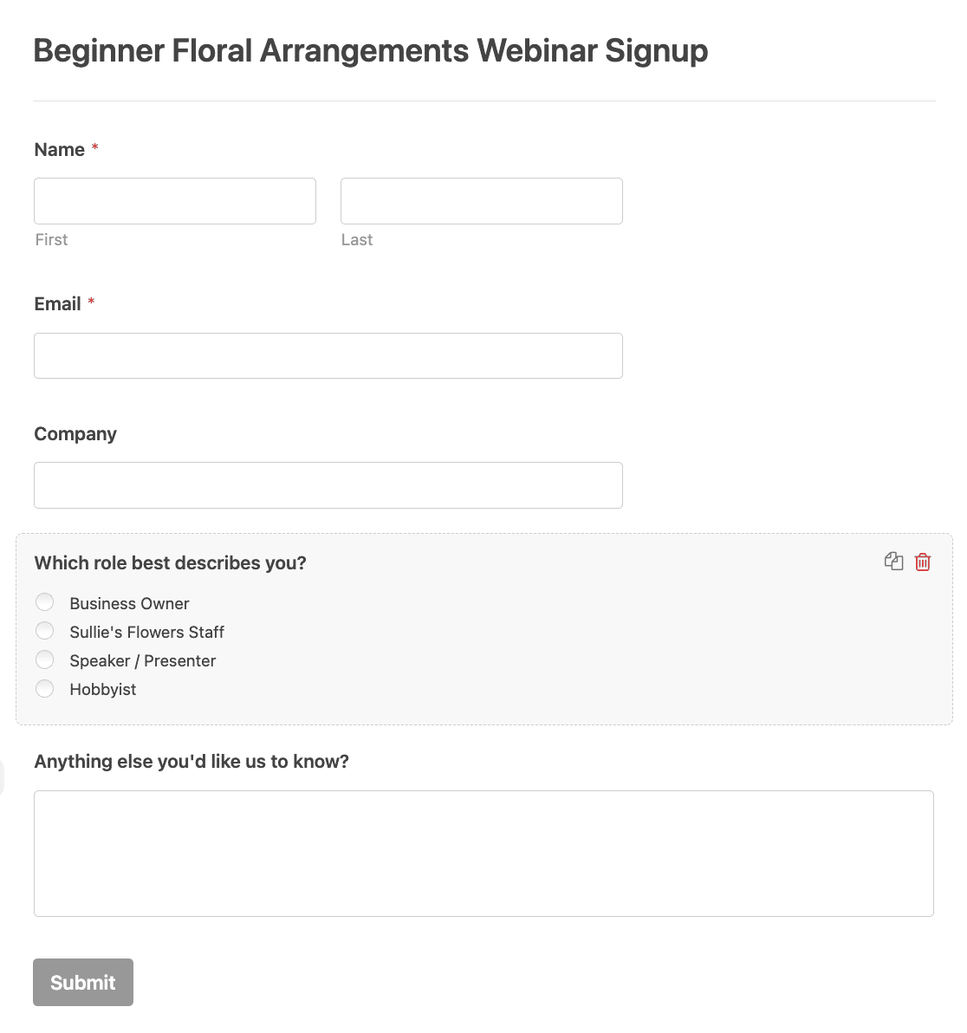The height and width of the screenshot is (1033, 967).
Task: Click the First name input field
Action: (175, 201)
